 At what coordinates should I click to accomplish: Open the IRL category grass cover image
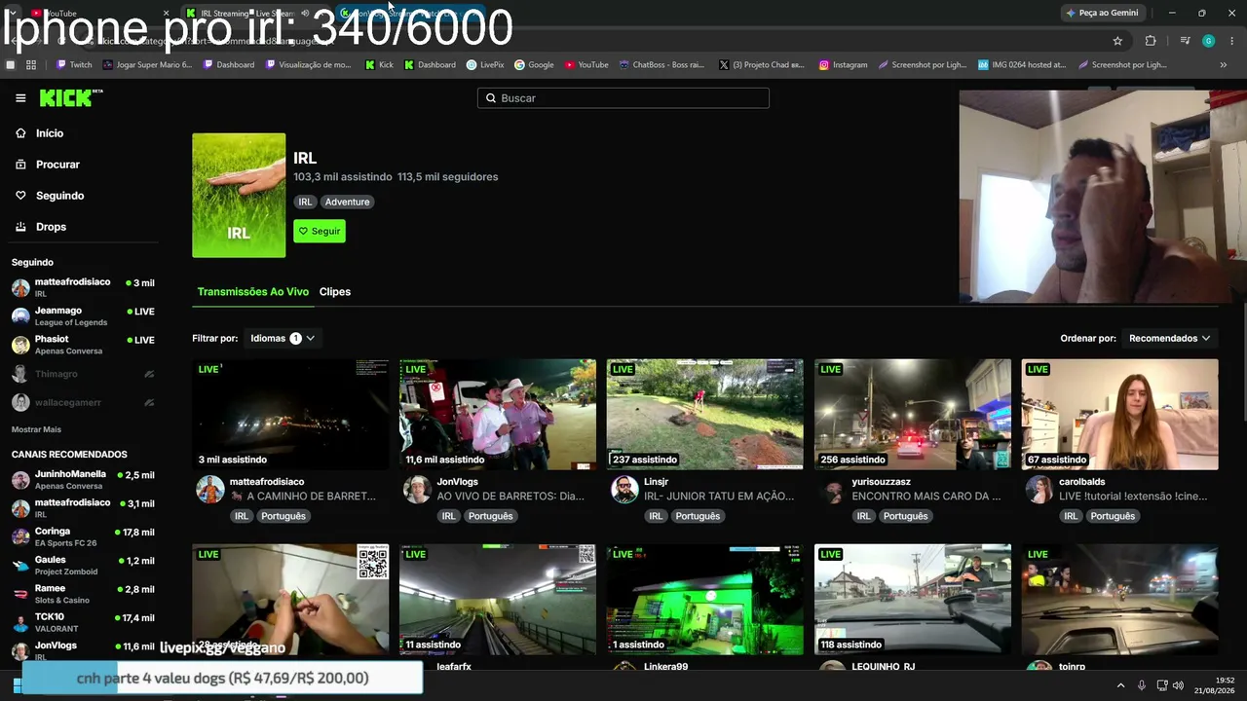click(239, 196)
